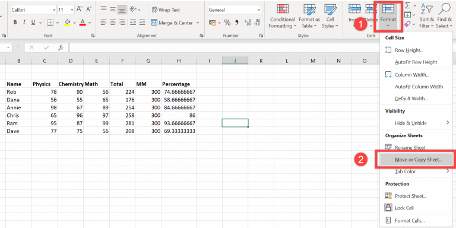
Task: Open the Font size dropdown
Action: 72,10
